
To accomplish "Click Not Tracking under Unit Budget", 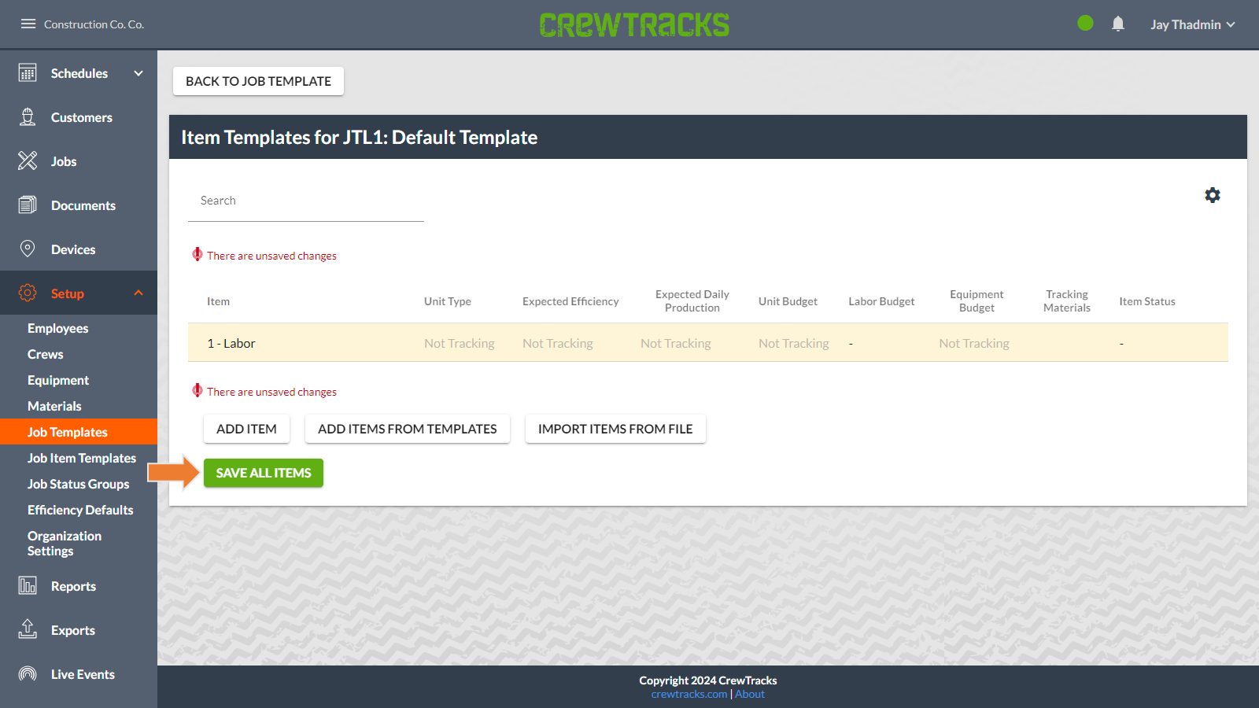I will click(x=794, y=343).
